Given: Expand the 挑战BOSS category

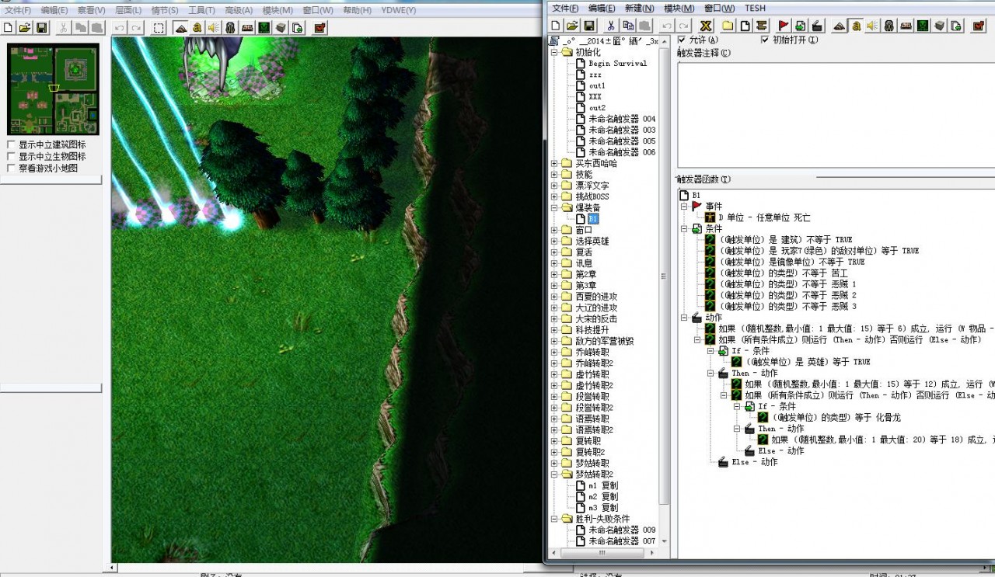Looking at the screenshot, I should pyautogui.click(x=554, y=196).
